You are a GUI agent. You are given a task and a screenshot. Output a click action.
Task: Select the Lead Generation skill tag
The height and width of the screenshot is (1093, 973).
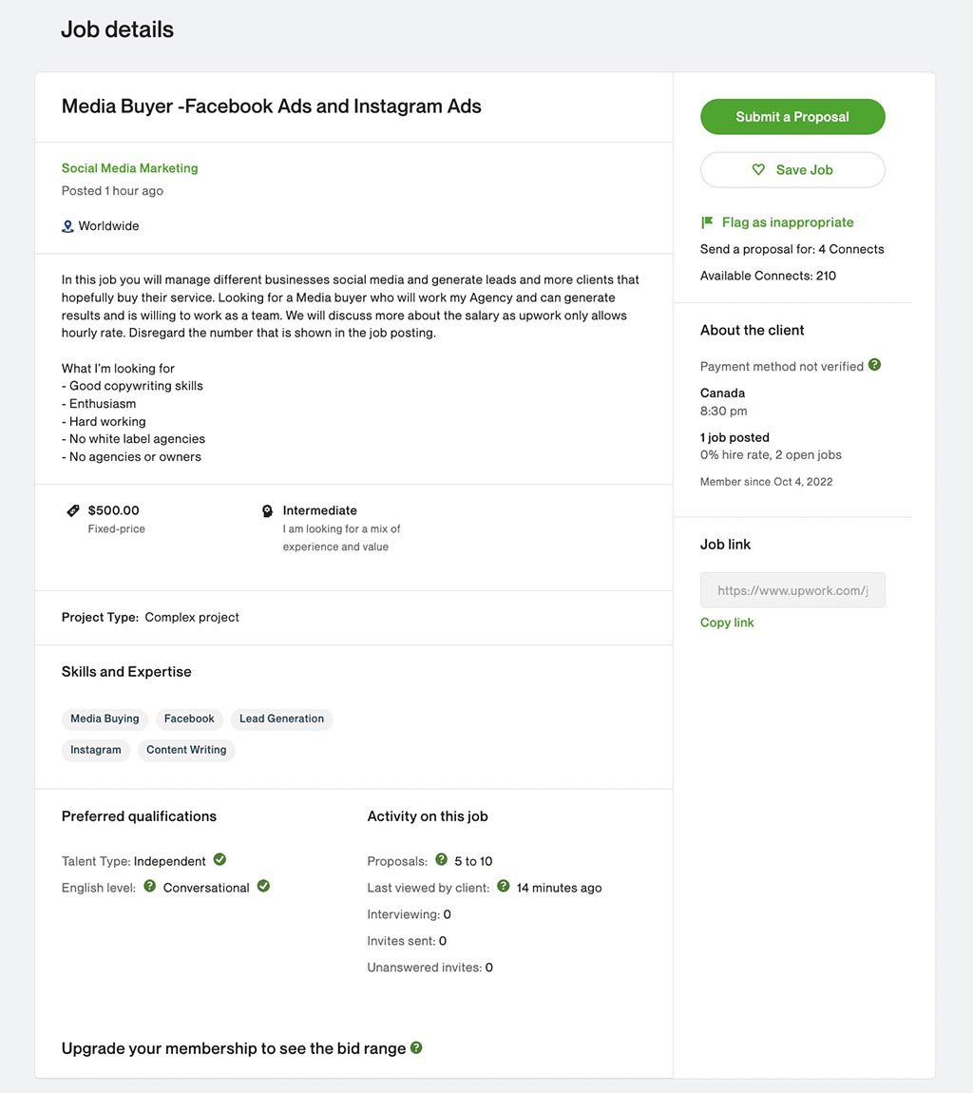(281, 719)
